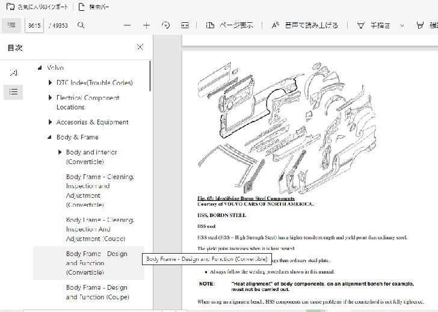Image resolution: width=438 pixels, height=312 pixels.
Task: Click the Fig. 65 Identifying Boron Steel Components caption
Action: tap(246, 198)
